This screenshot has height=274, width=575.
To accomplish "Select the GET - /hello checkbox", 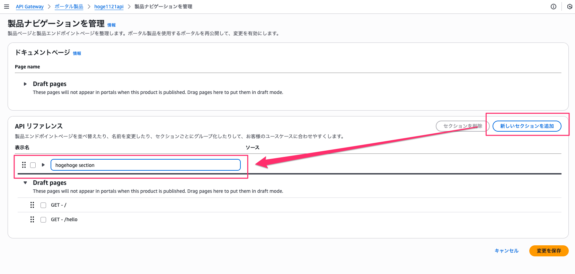I will coord(43,220).
